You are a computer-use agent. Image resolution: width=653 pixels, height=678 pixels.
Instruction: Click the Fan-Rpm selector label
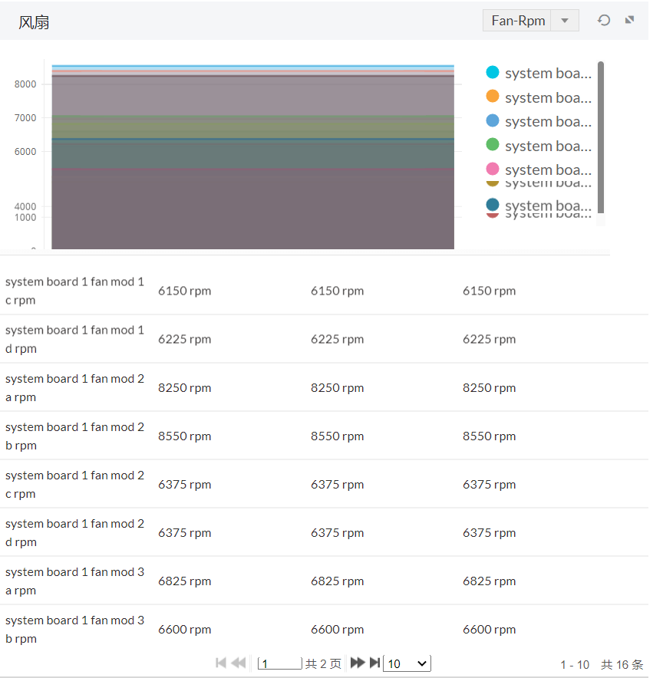pyautogui.click(x=518, y=21)
